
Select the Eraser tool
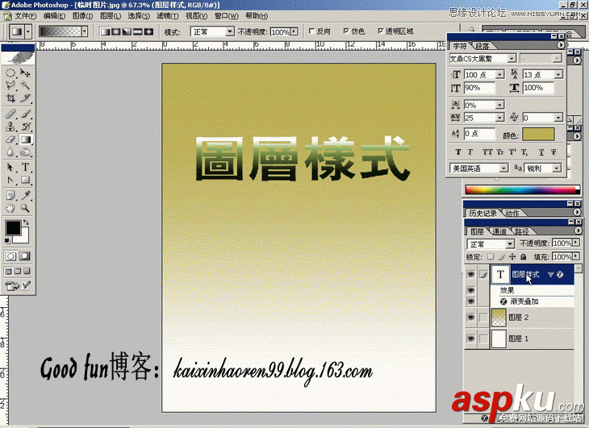pos(10,139)
